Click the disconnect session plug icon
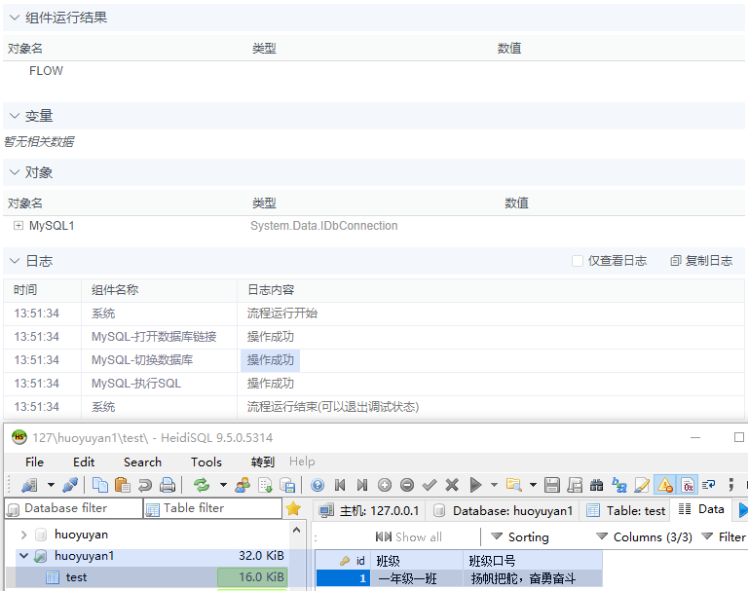This screenshot has width=748, height=591. coord(70,485)
